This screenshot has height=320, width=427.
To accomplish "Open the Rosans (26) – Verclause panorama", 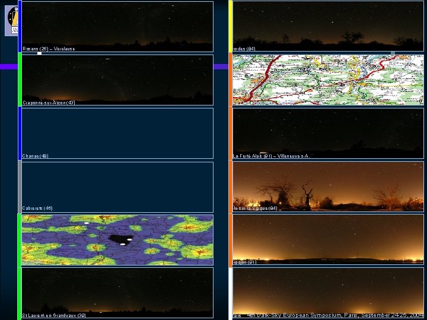I will coord(117,27).
